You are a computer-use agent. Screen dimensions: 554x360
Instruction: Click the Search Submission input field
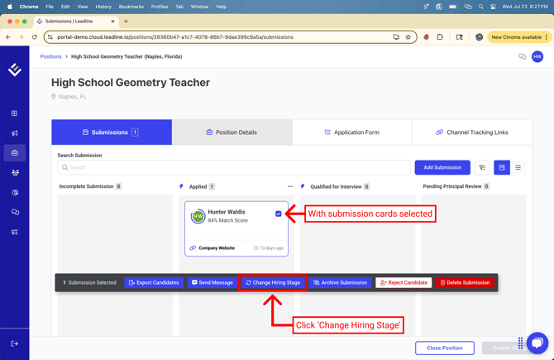(x=234, y=168)
